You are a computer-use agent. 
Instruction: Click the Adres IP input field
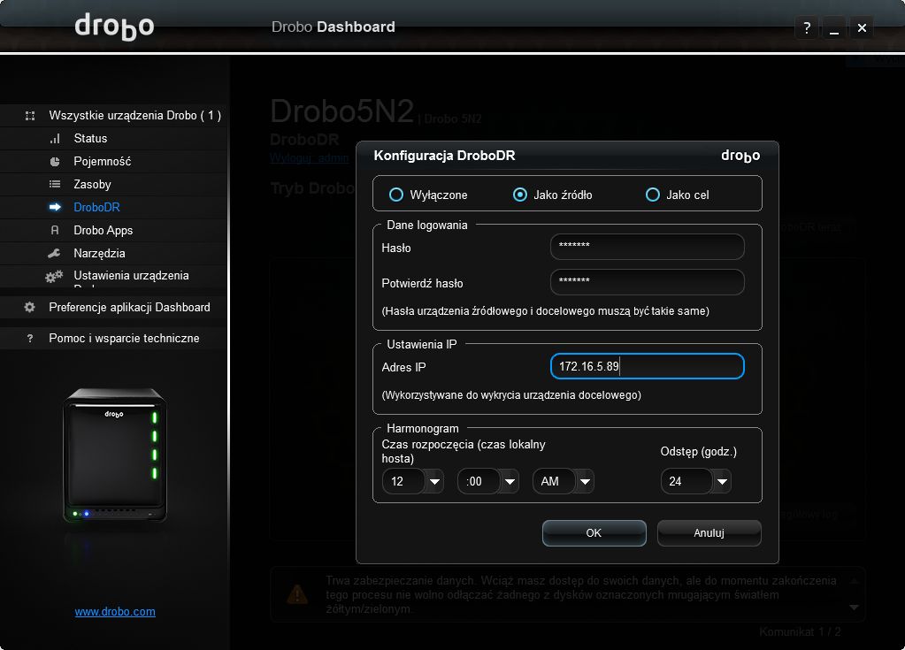click(x=647, y=366)
